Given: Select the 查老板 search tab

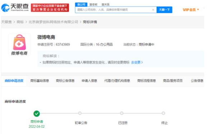Looking at the screenshot, I should (94, 5).
